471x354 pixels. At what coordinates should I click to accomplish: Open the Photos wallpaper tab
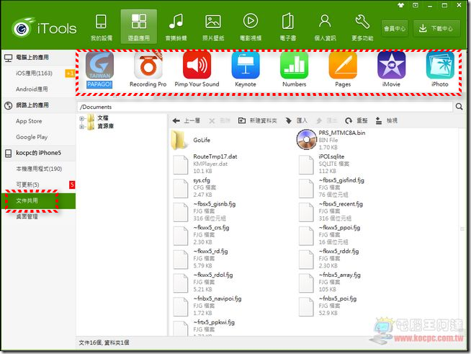[213, 27]
